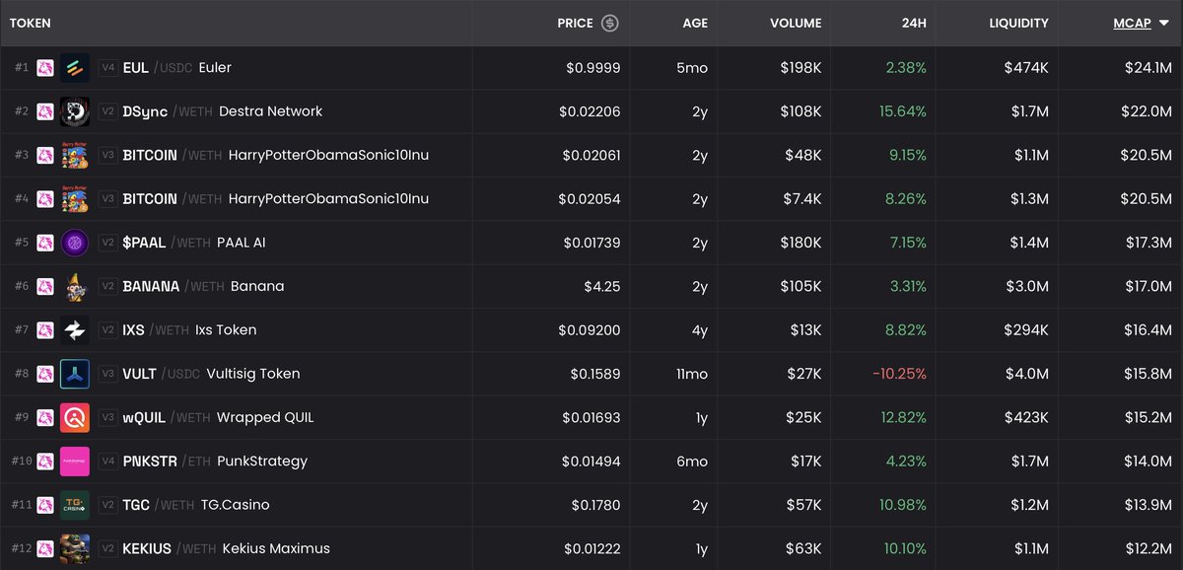Image resolution: width=1183 pixels, height=570 pixels.
Task: Click the 11mo age value
Action: [690, 374]
